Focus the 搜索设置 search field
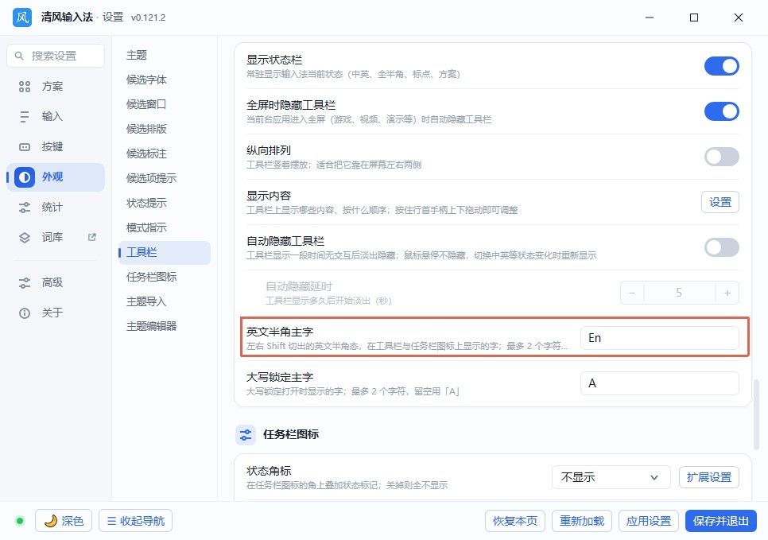The height and width of the screenshot is (540, 768). point(56,56)
